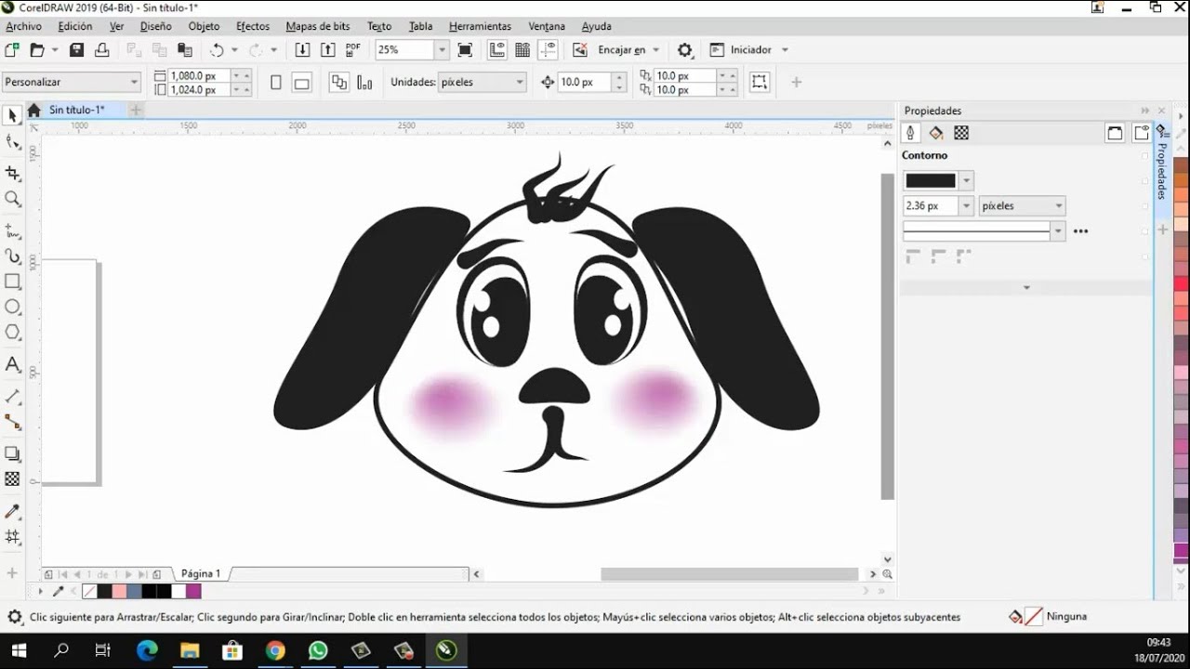The width and height of the screenshot is (1190, 669).
Task: Create a new document
Action: coord(12,50)
